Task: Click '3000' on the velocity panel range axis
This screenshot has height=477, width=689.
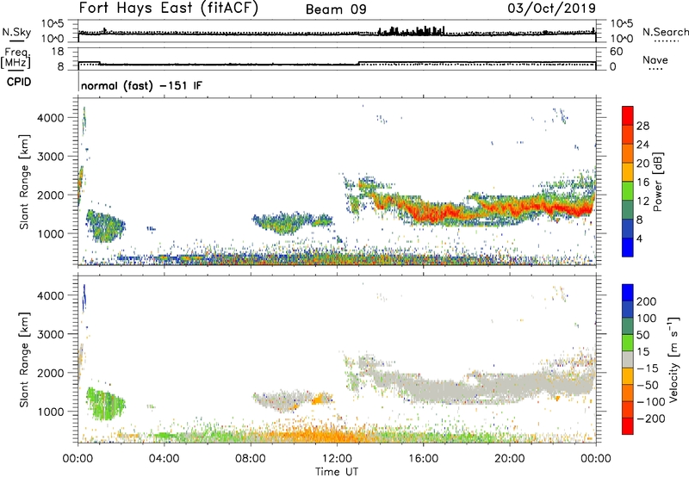Action: tap(51, 334)
